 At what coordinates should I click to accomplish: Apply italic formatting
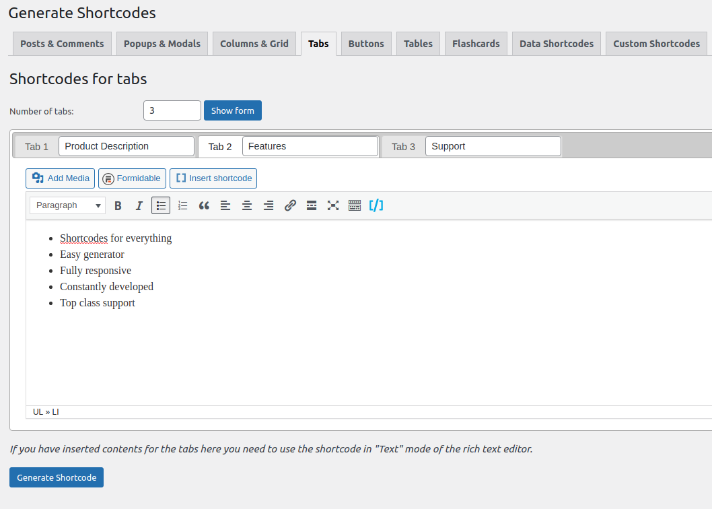point(139,205)
